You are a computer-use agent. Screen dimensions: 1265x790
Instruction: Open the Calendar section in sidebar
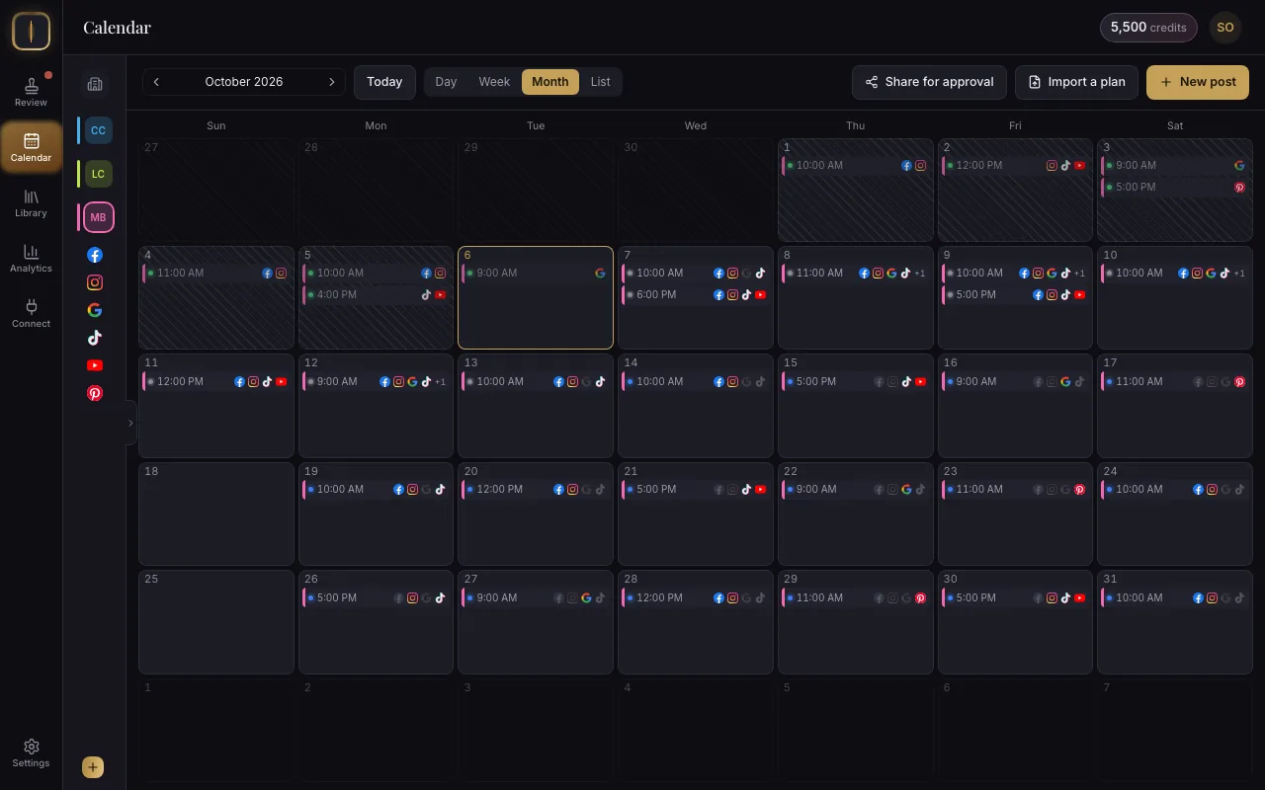coord(31,147)
